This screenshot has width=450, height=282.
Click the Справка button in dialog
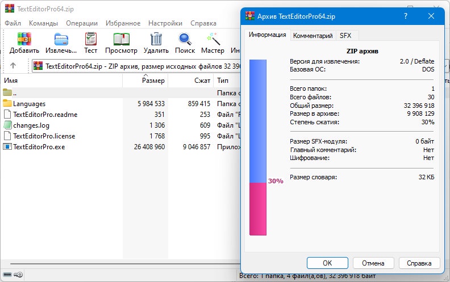pyautogui.click(x=419, y=263)
